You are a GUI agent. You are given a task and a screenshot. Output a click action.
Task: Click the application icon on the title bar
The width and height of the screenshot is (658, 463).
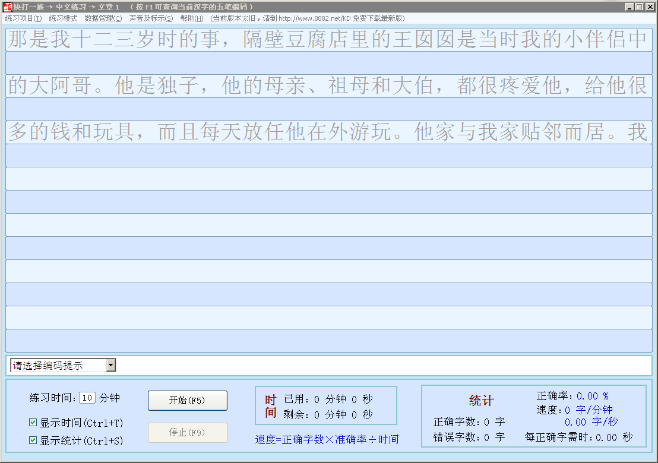click(6, 6)
